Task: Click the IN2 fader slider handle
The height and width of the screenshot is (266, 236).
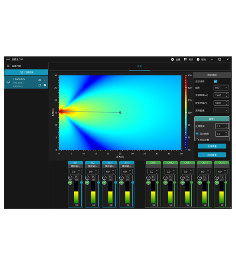Action: (x=98, y=183)
